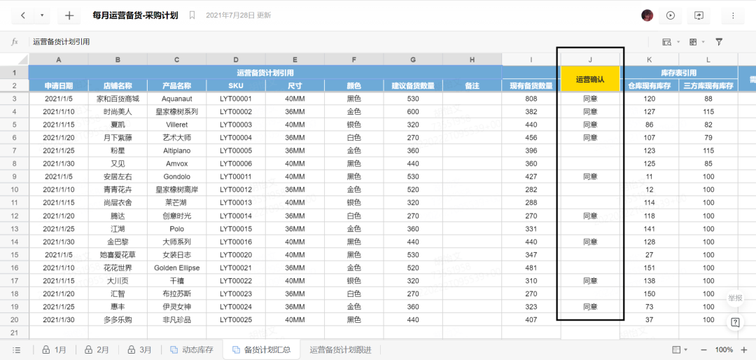The height and width of the screenshot is (360, 756).
Task: Click the 现有备货数量 header cell
Action: click(531, 86)
